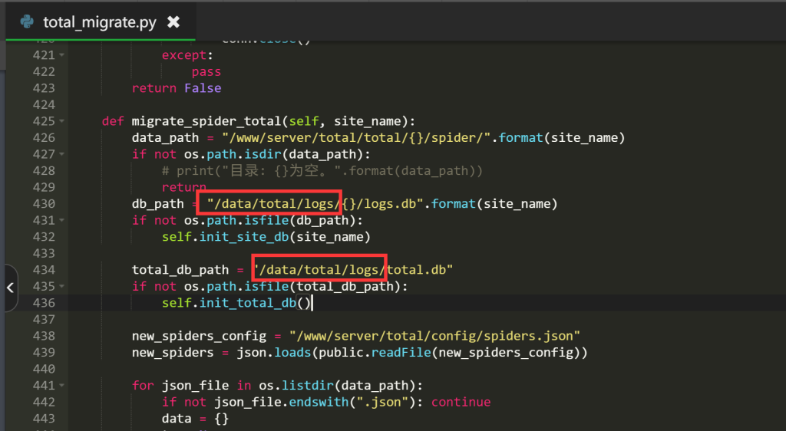This screenshot has height=431, width=786.
Task: Click line number 434 in the gutter
Action: [44, 270]
